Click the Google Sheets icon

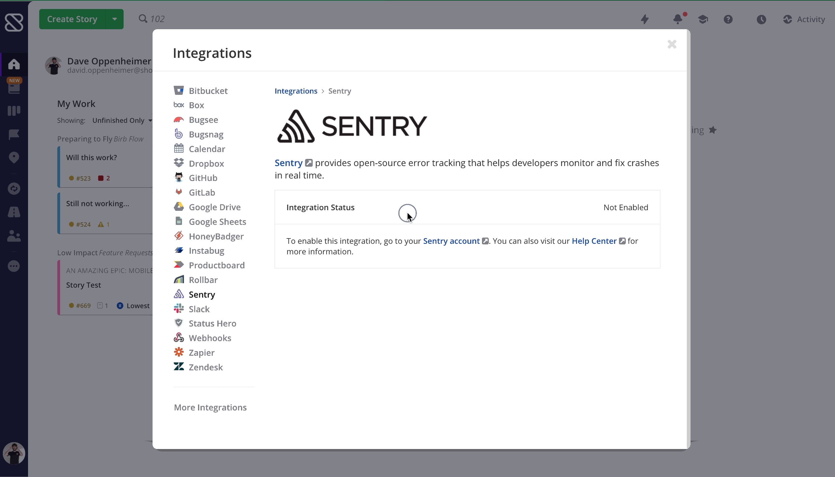(x=179, y=221)
